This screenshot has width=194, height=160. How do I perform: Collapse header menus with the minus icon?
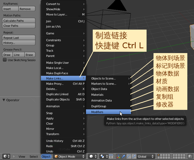click(x=14, y=157)
